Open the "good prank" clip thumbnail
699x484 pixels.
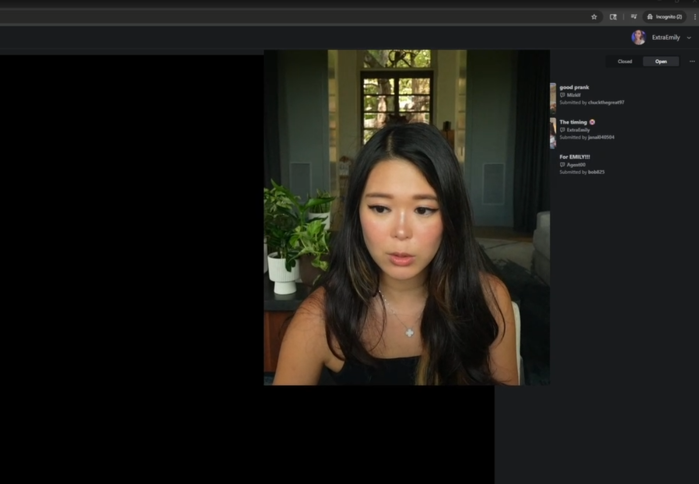(553, 98)
